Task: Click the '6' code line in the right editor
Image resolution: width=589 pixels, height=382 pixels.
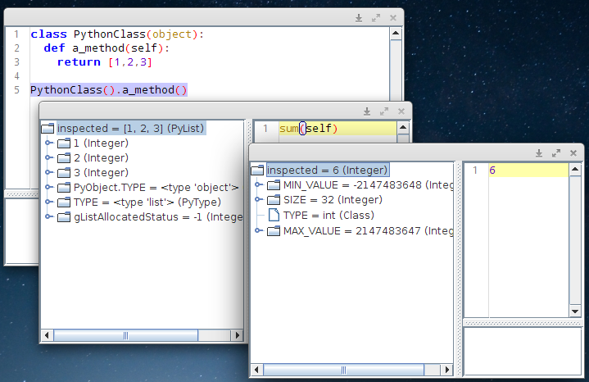Action: click(x=528, y=170)
